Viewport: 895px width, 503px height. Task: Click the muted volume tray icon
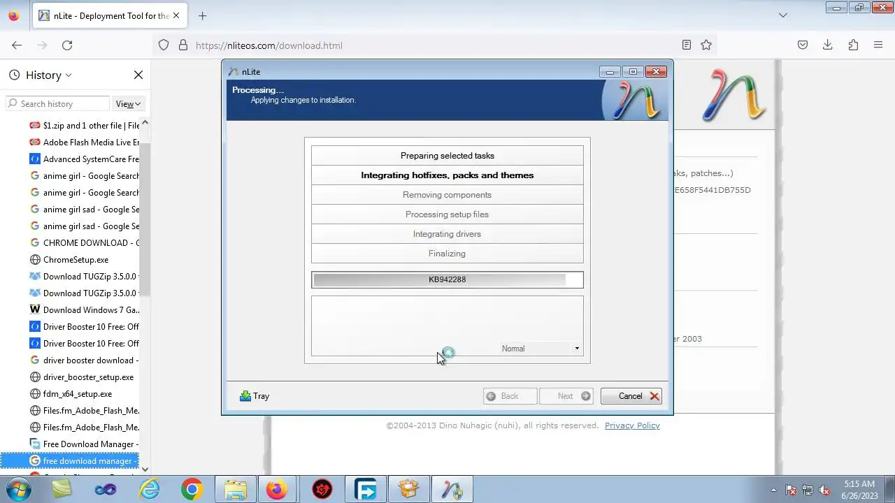click(x=824, y=490)
